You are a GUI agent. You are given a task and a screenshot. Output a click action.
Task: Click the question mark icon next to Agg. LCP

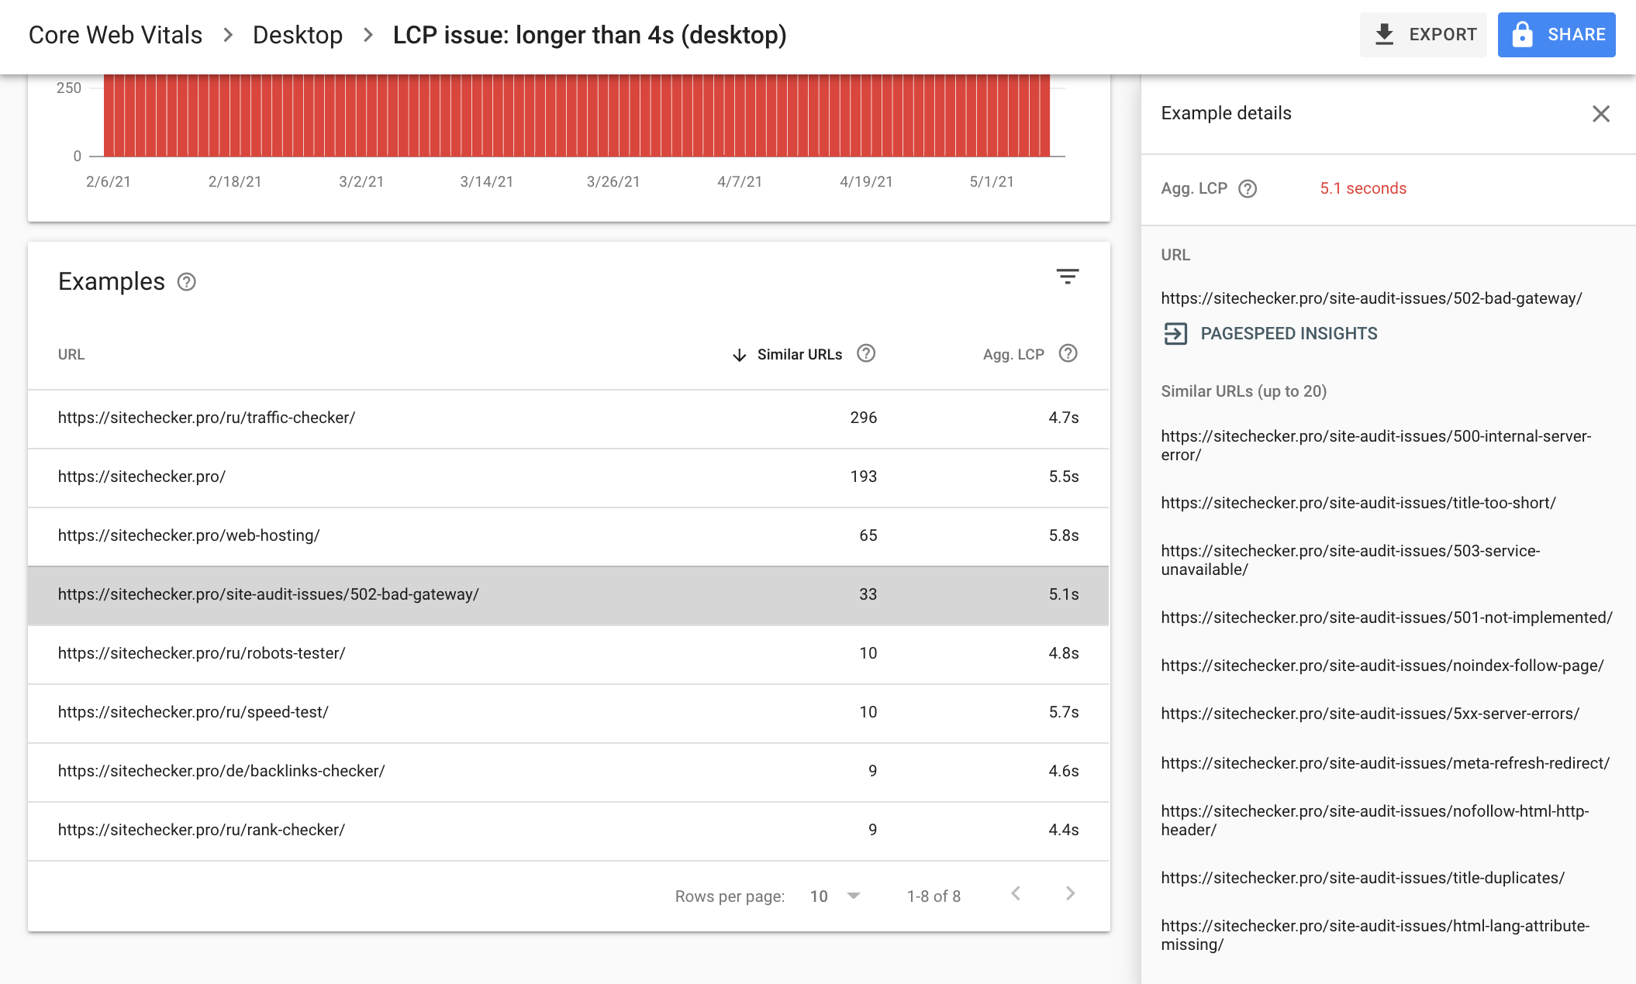[x=1068, y=353]
